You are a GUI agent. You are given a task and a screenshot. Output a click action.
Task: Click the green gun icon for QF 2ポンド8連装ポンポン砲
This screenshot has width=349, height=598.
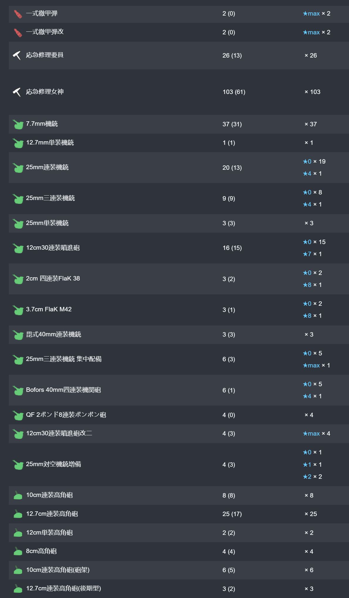point(18,415)
